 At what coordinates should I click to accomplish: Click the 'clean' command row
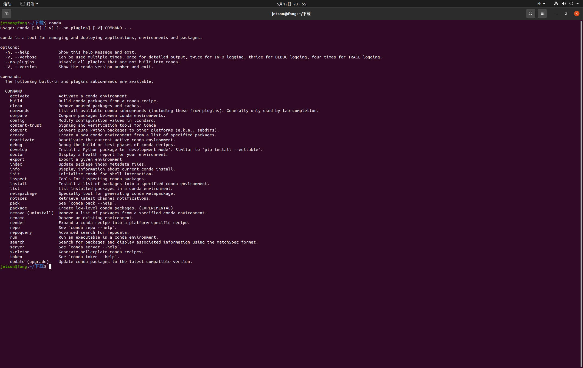(x=76, y=106)
